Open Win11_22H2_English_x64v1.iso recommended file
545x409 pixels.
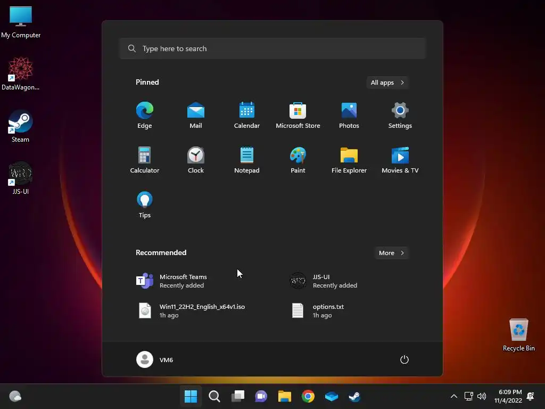click(191, 310)
